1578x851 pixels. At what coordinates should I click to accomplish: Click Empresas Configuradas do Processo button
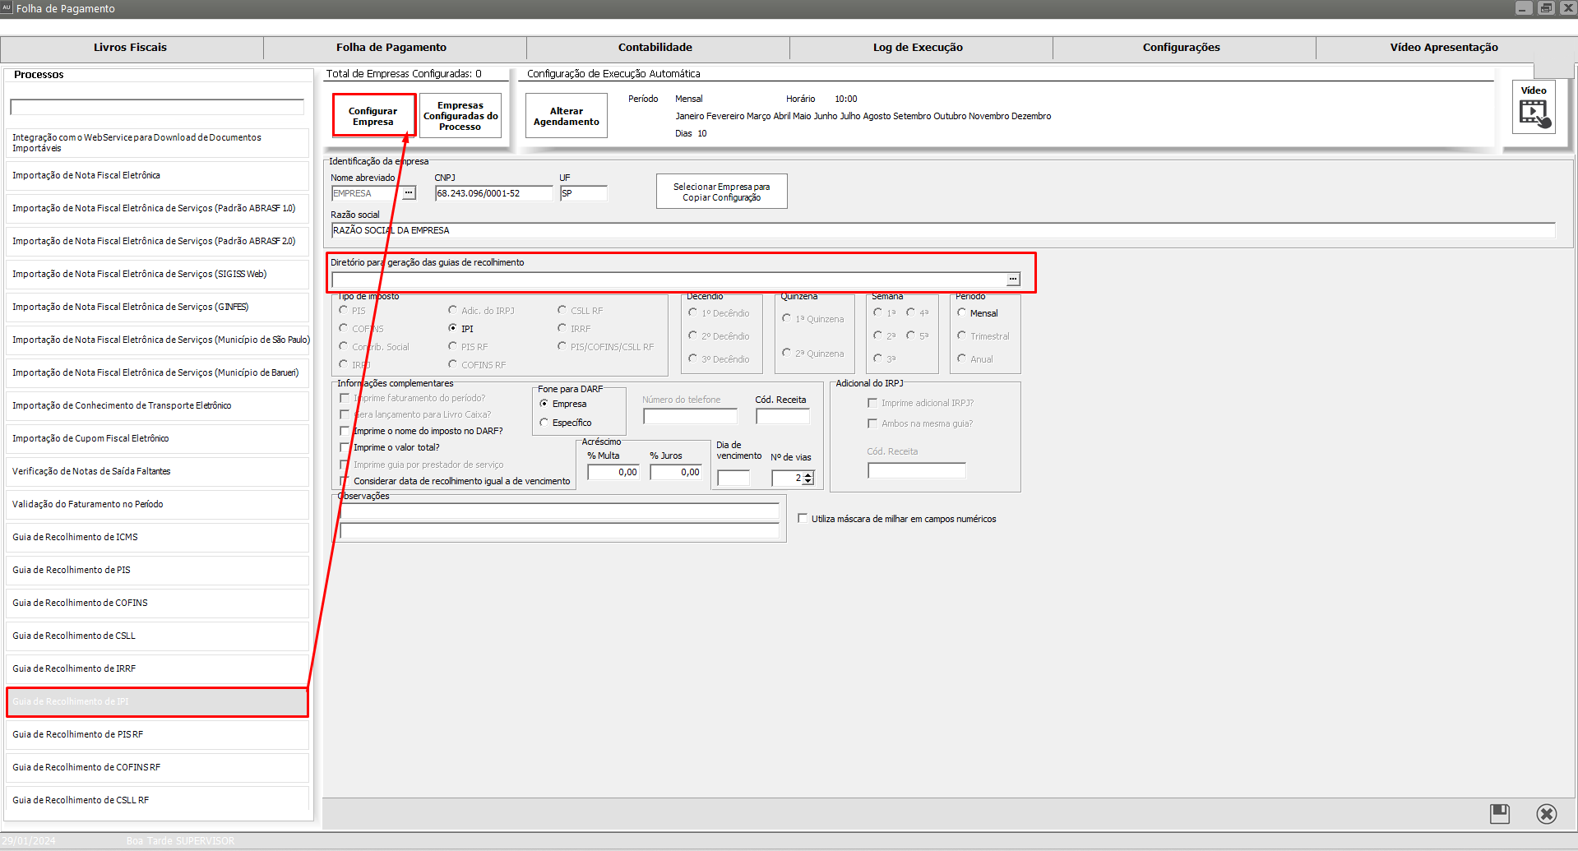(x=460, y=116)
